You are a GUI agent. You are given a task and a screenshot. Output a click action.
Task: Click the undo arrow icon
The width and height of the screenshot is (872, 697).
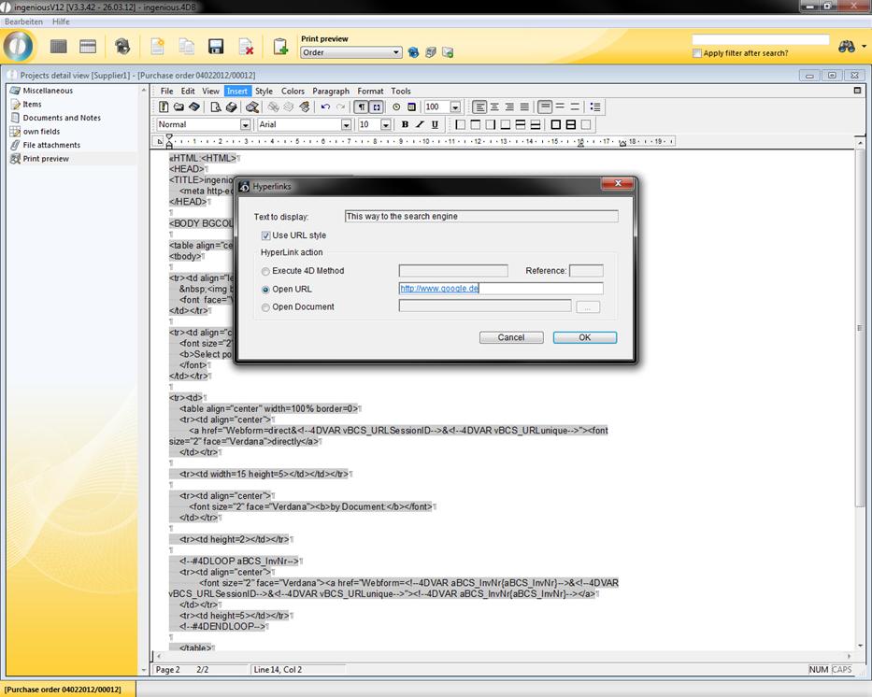coord(324,107)
